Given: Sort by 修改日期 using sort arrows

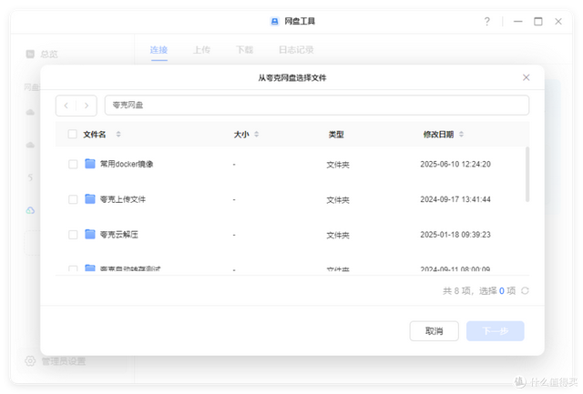Looking at the screenshot, I should tap(462, 134).
